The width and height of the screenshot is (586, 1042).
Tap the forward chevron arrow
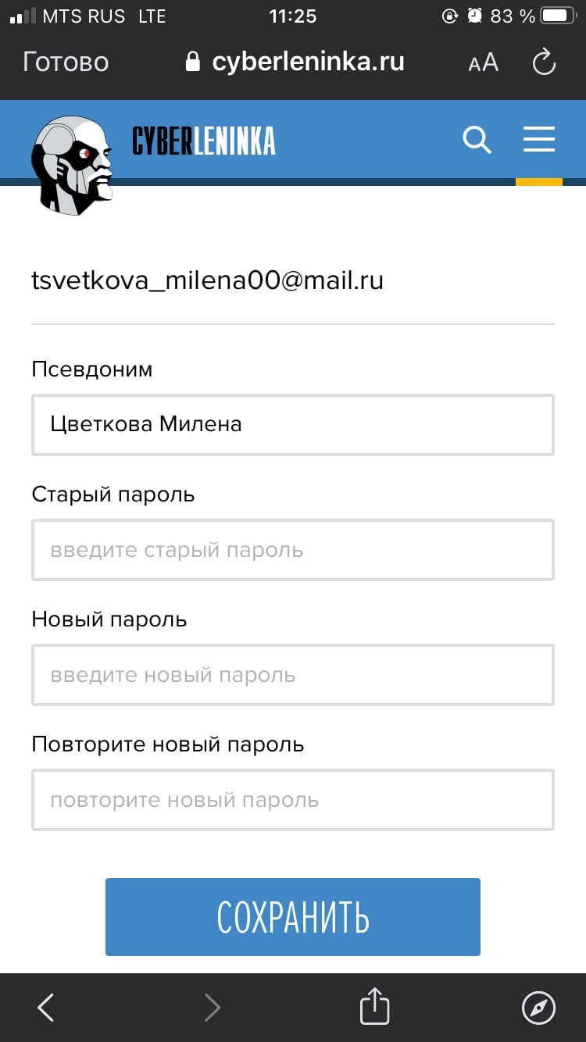coord(212,1008)
